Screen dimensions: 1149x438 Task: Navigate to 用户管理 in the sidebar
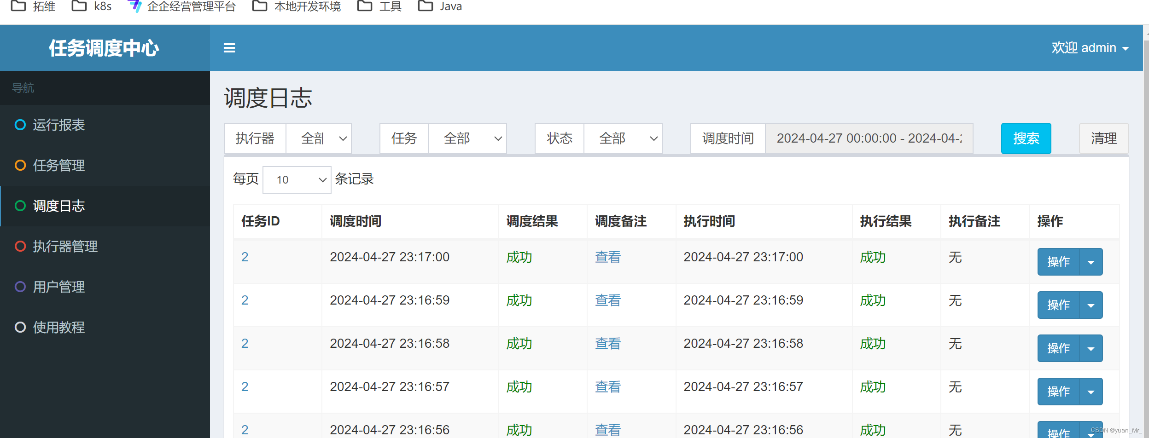pos(105,287)
